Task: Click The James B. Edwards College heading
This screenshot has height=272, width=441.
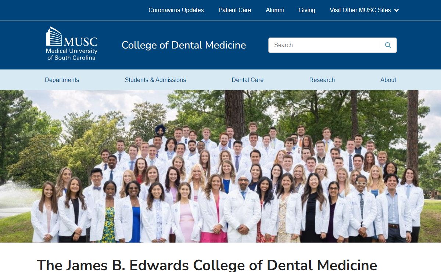Action: pyautogui.click(x=207, y=265)
